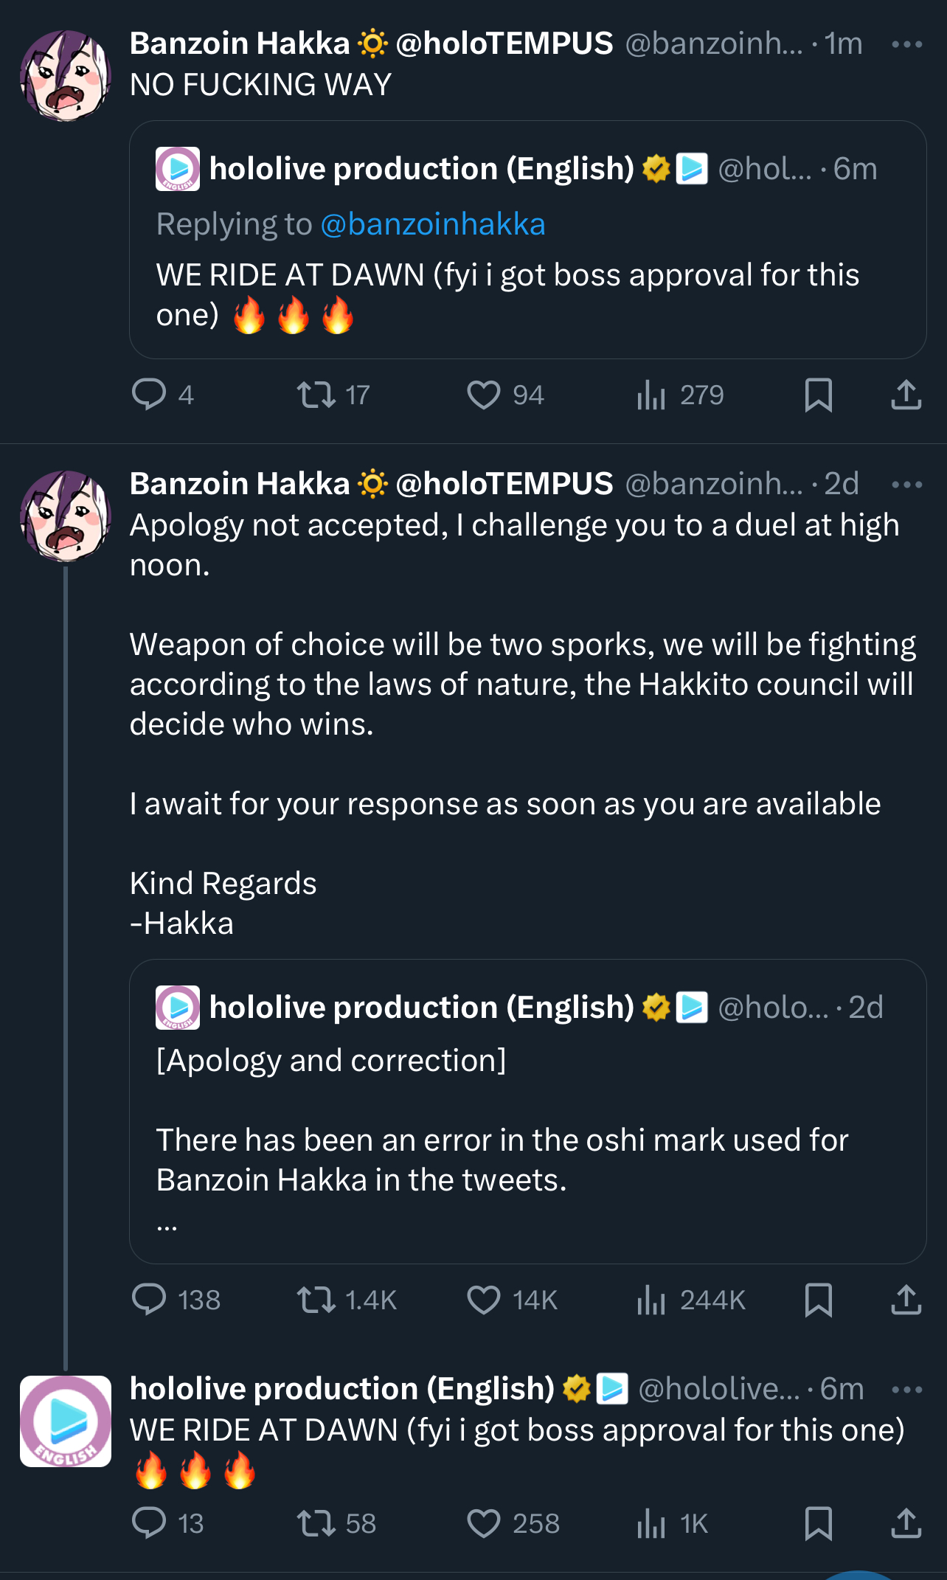Like Hakka's NO FUCKING WAY tweet
The width and height of the screenshot is (947, 1580).
click(x=484, y=395)
